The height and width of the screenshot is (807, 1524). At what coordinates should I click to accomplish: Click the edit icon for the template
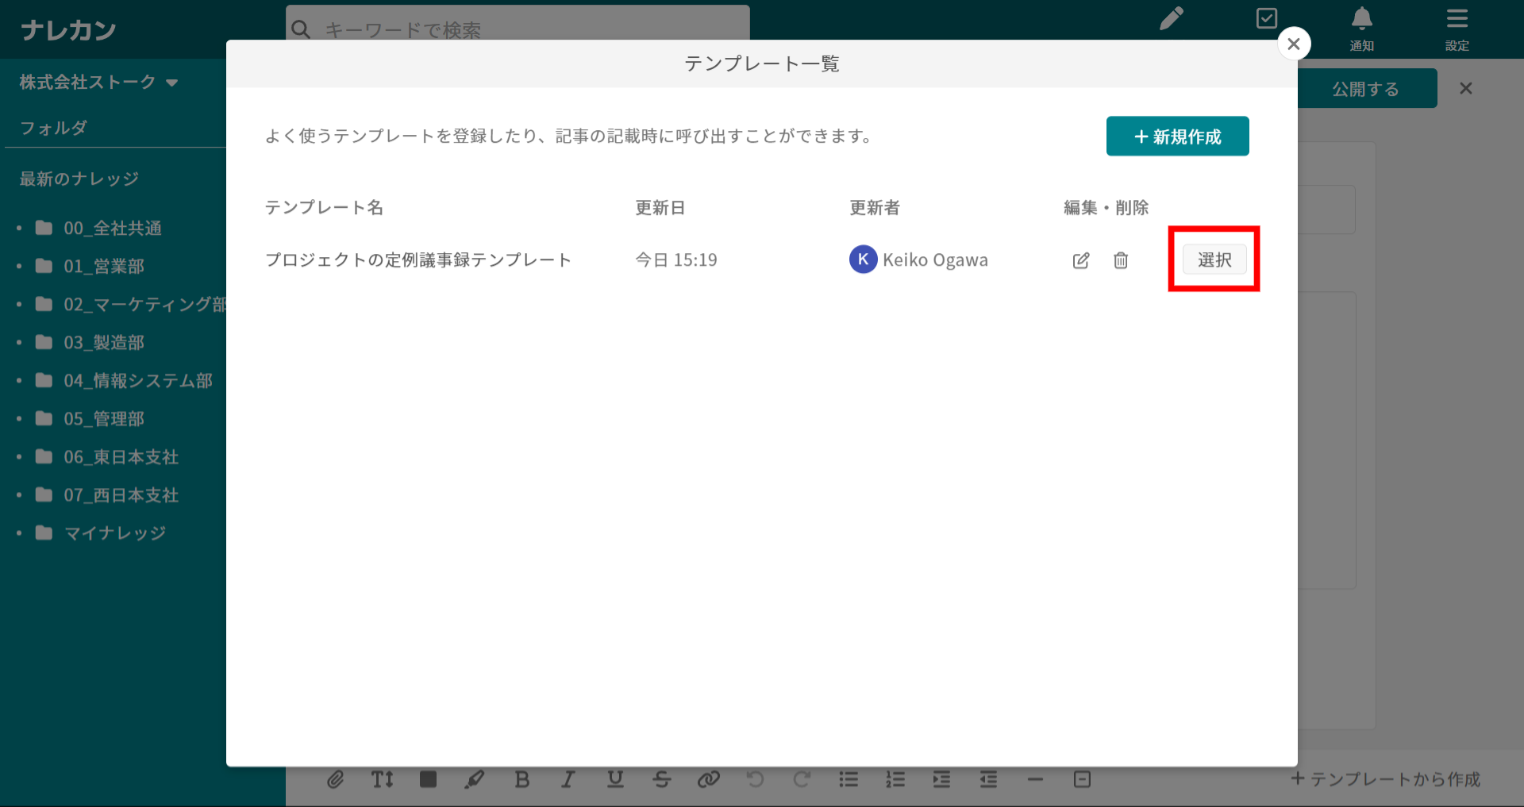click(1080, 260)
